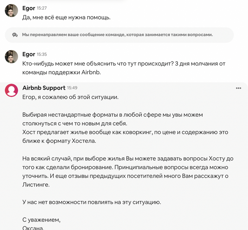Click Egor's avatar beside the 15:27 message
Viewport: 248px width, 230px height.
click(11, 11)
